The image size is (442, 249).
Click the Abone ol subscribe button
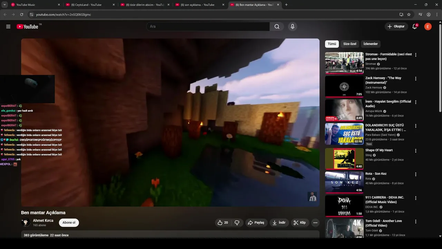(69, 222)
